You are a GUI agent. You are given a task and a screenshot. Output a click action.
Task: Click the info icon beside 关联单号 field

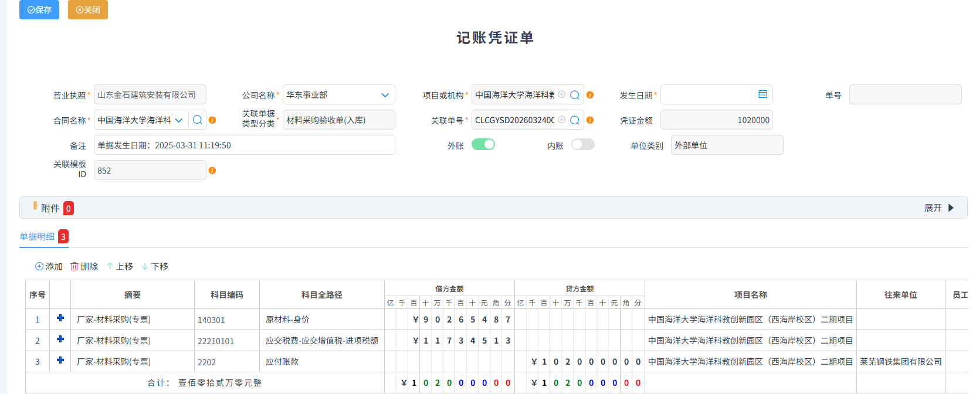[590, 120]
